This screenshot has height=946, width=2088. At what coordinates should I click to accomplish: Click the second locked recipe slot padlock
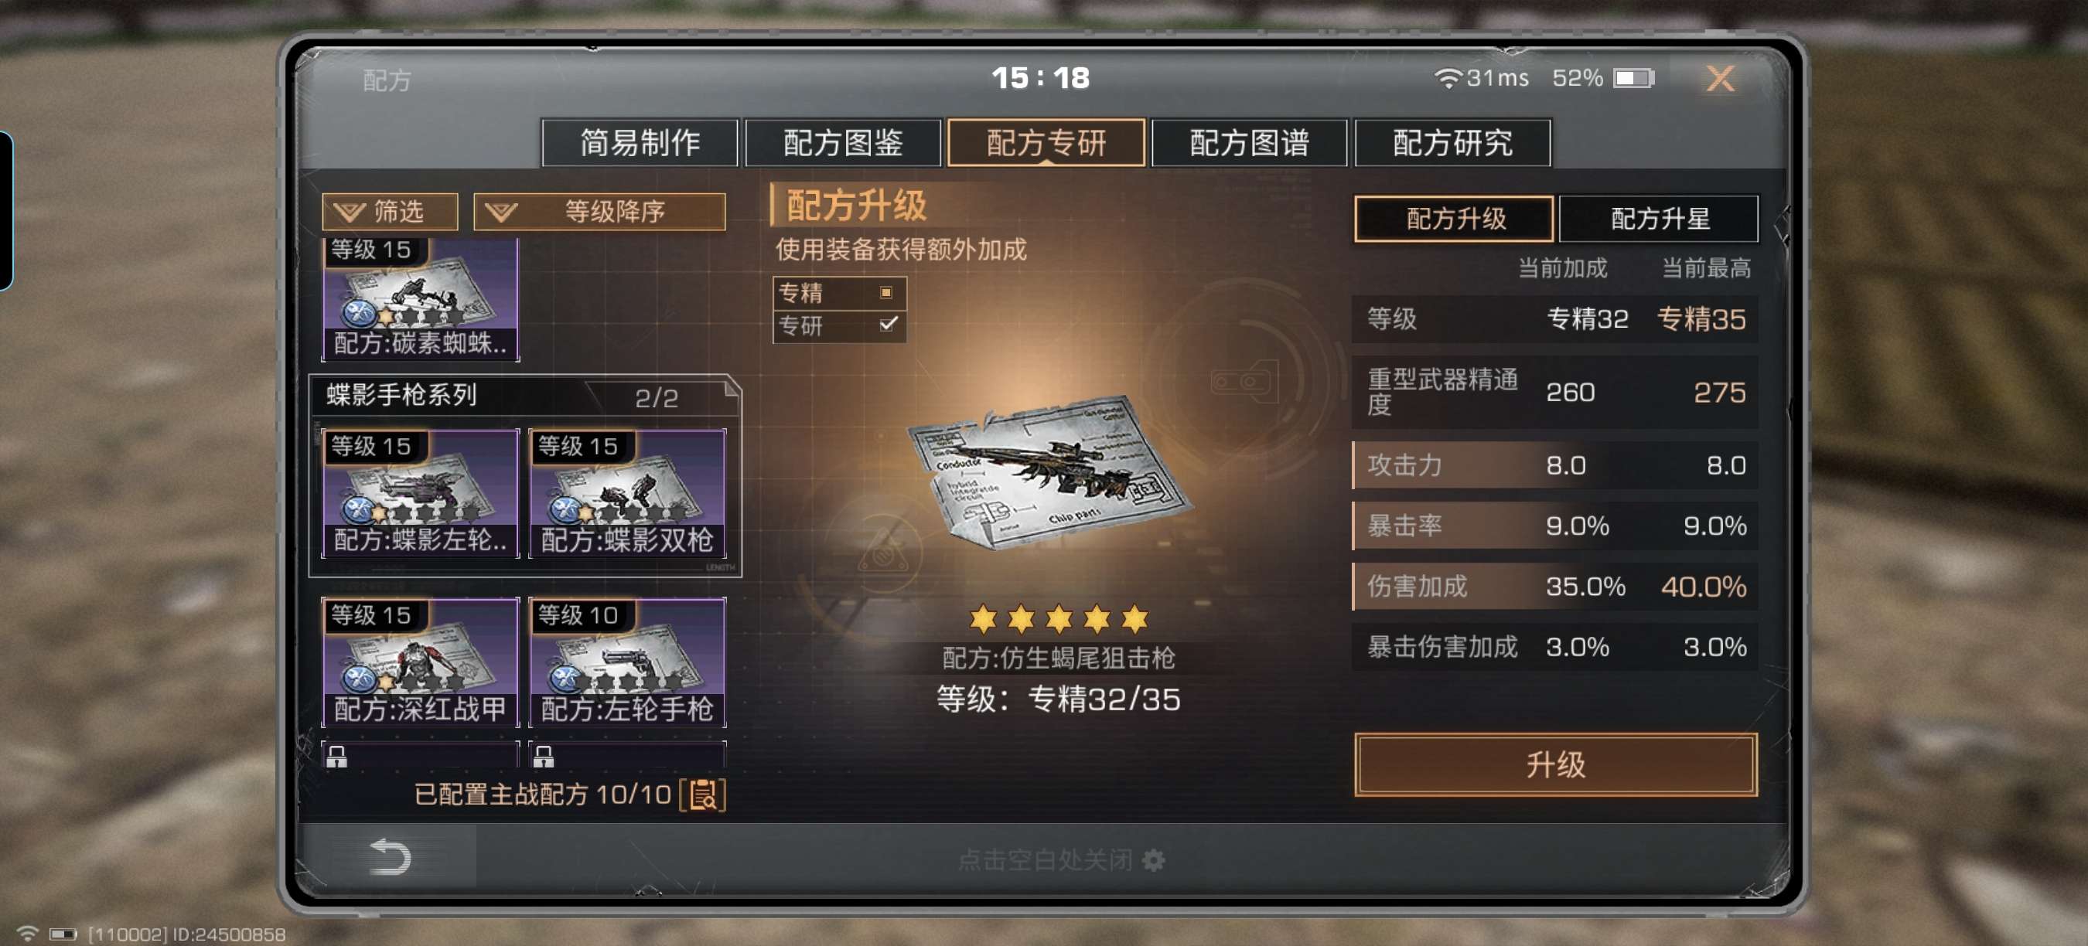(x=544, y=757)
